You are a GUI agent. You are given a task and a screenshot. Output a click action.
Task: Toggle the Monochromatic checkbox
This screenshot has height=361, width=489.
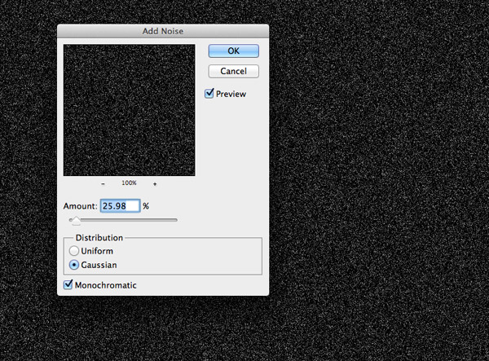[68, 284]
